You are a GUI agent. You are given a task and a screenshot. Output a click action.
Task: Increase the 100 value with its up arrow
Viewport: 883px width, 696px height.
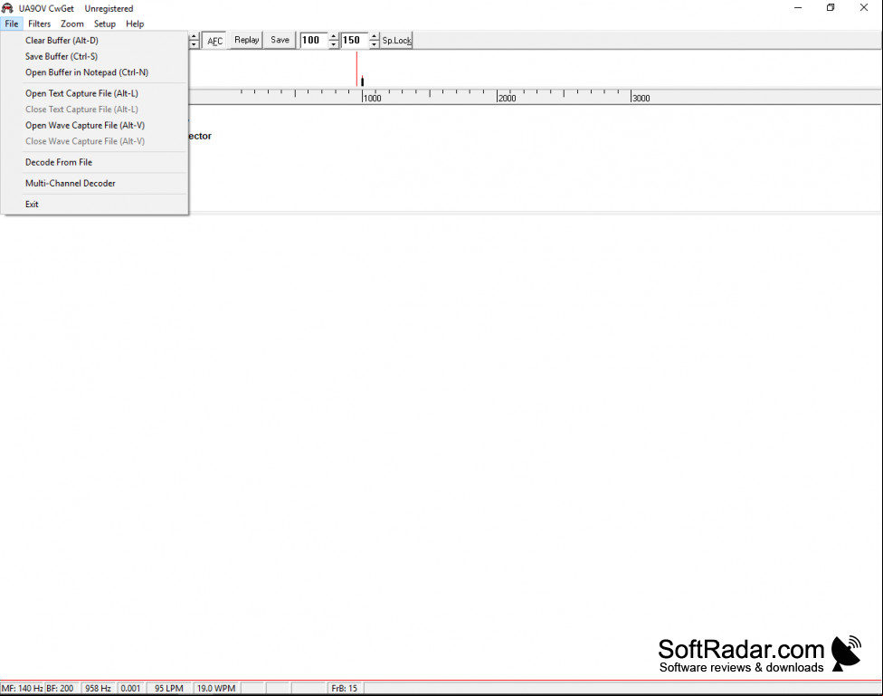point(333,36)
